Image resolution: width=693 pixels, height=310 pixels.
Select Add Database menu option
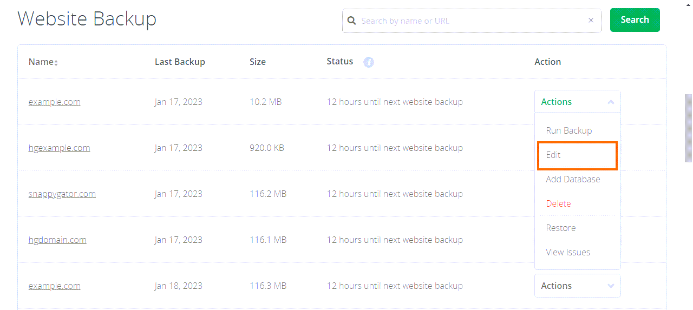coord(573,179)
